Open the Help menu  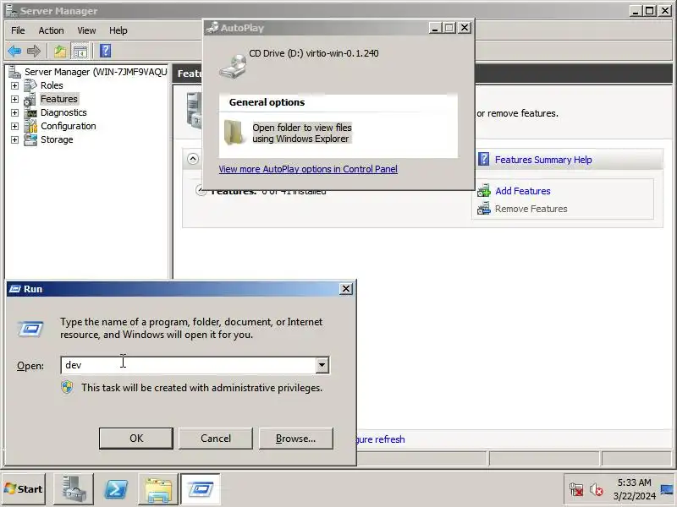pyautogui.click(x=118, y=30)
